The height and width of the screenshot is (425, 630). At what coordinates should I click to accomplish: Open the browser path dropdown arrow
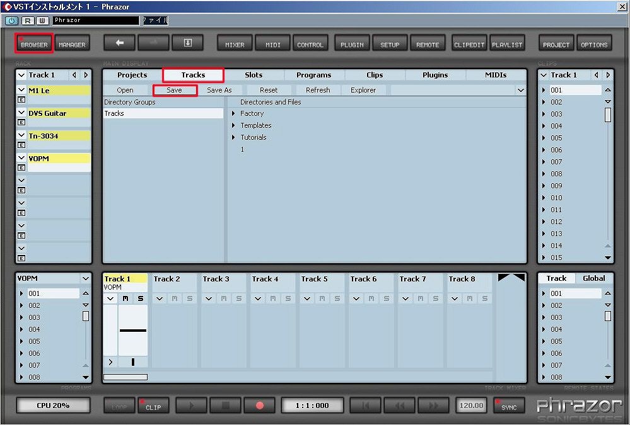pos(521,90)
